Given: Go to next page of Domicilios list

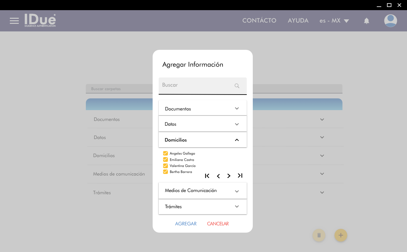Looking at the screenshot, I should click(229, 176).
